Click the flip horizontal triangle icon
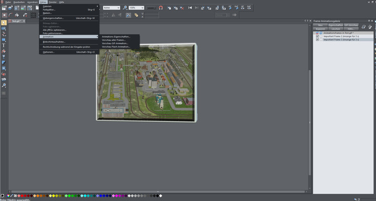The width and height of the screenshot is (376, 201). 113,15
